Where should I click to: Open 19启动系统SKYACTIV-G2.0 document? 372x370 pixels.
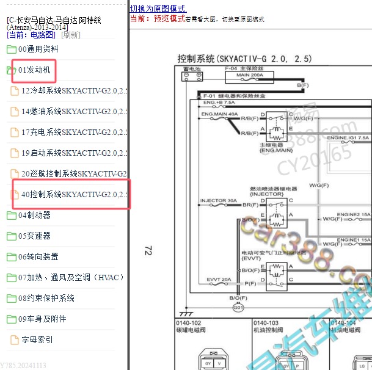75,153
